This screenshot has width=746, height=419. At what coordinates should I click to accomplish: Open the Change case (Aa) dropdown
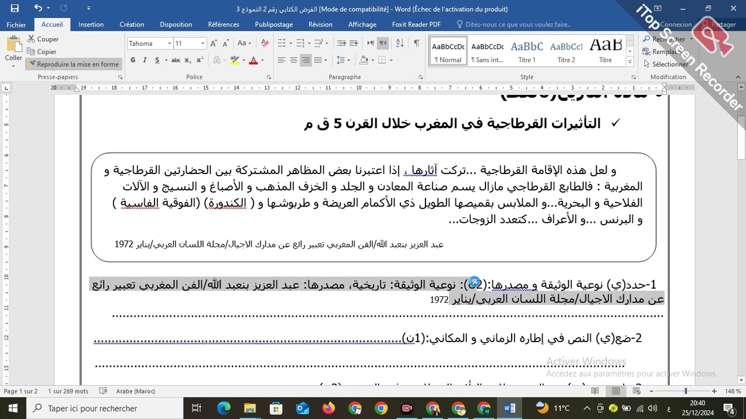click(x=245, y=44)
